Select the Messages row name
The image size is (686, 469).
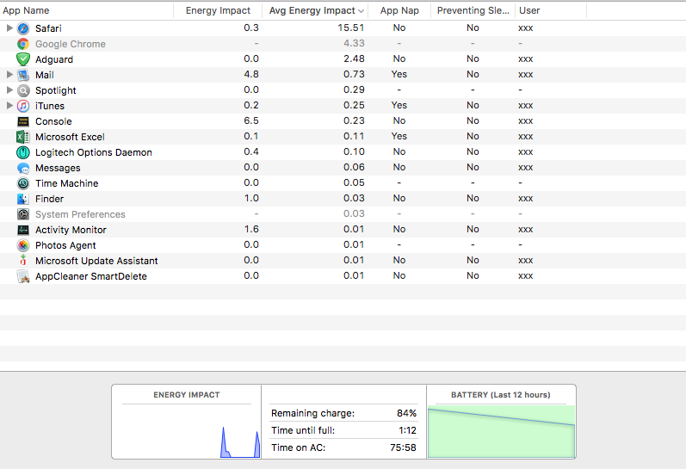click(58, 168)
